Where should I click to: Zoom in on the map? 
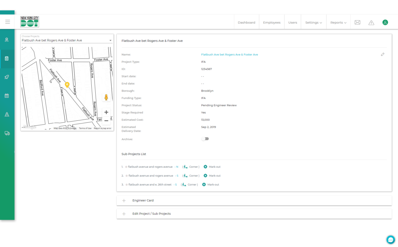point(106,112)
